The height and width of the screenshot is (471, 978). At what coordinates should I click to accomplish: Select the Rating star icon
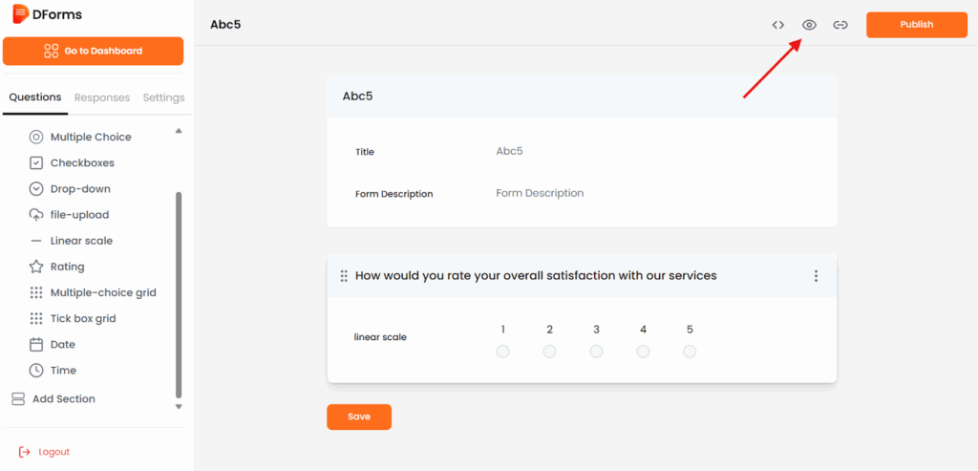click(36, 267)
